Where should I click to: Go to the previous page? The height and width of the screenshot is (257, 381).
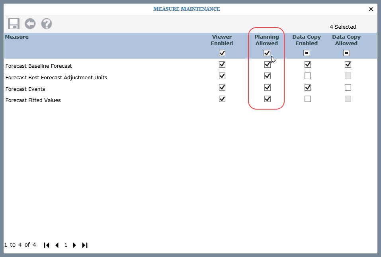point(57,245)
